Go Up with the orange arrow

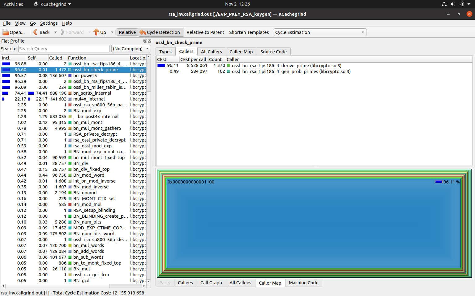[100, 32]
